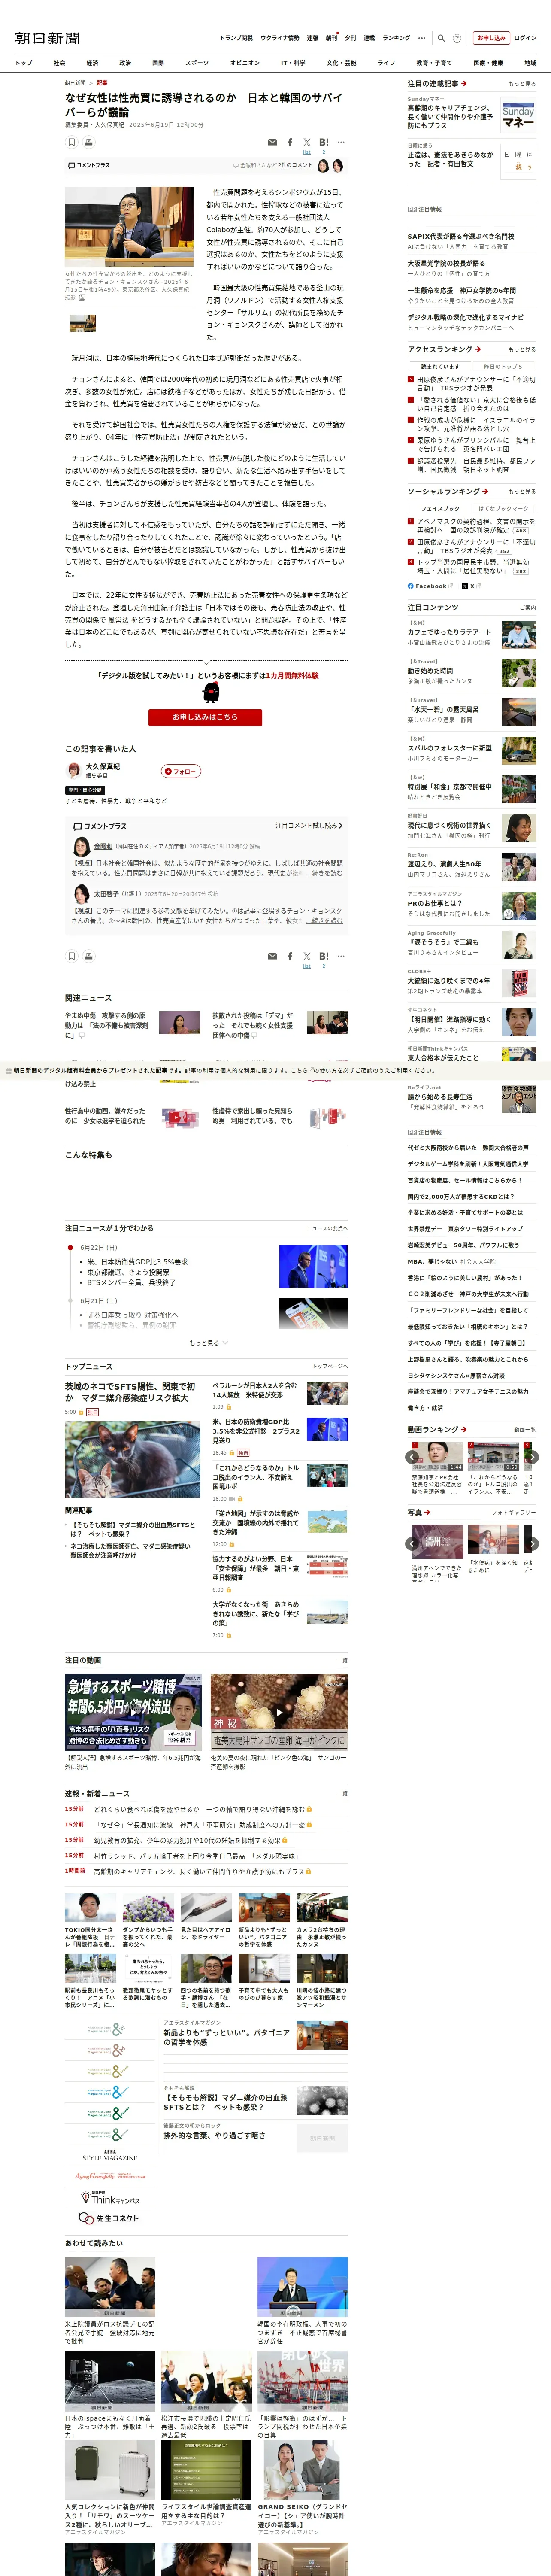The height and width of the screenshot is (2576, 551).
Task: Click the bottom Hatena B! share icon
Action: (323, 956)
